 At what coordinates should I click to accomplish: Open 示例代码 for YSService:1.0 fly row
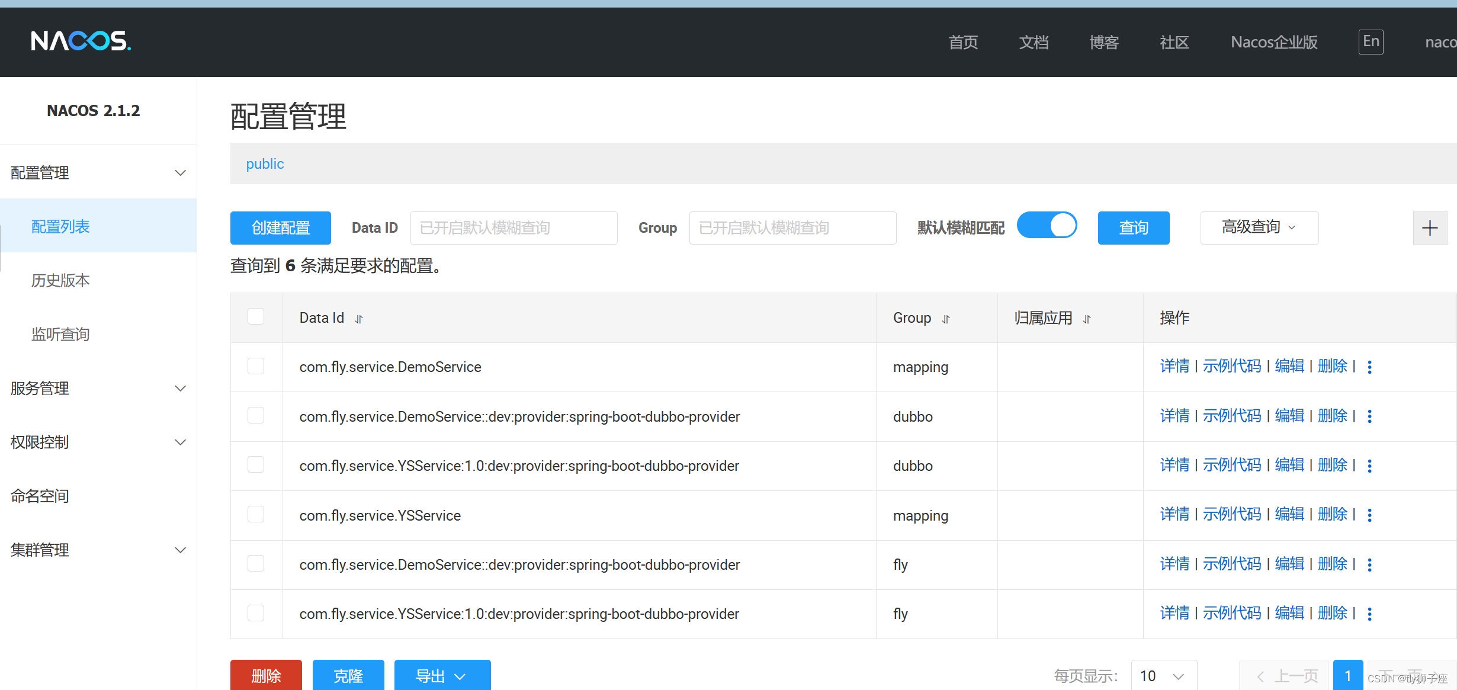tap(1232, 613)
